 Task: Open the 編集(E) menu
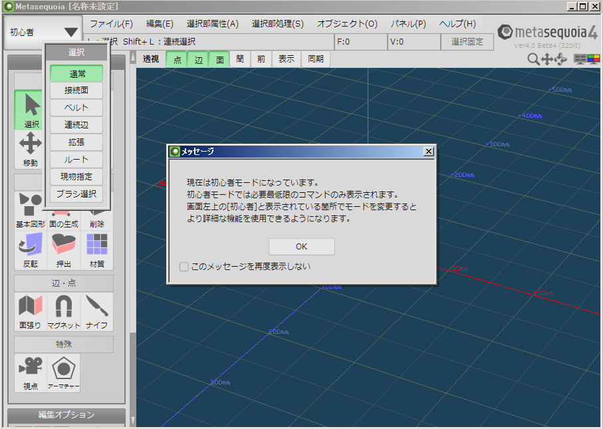tap(160, 24)
